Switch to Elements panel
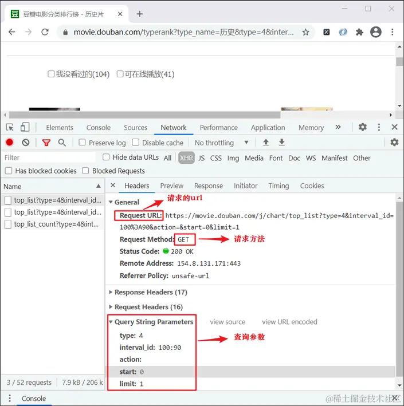 click(60, 128)
